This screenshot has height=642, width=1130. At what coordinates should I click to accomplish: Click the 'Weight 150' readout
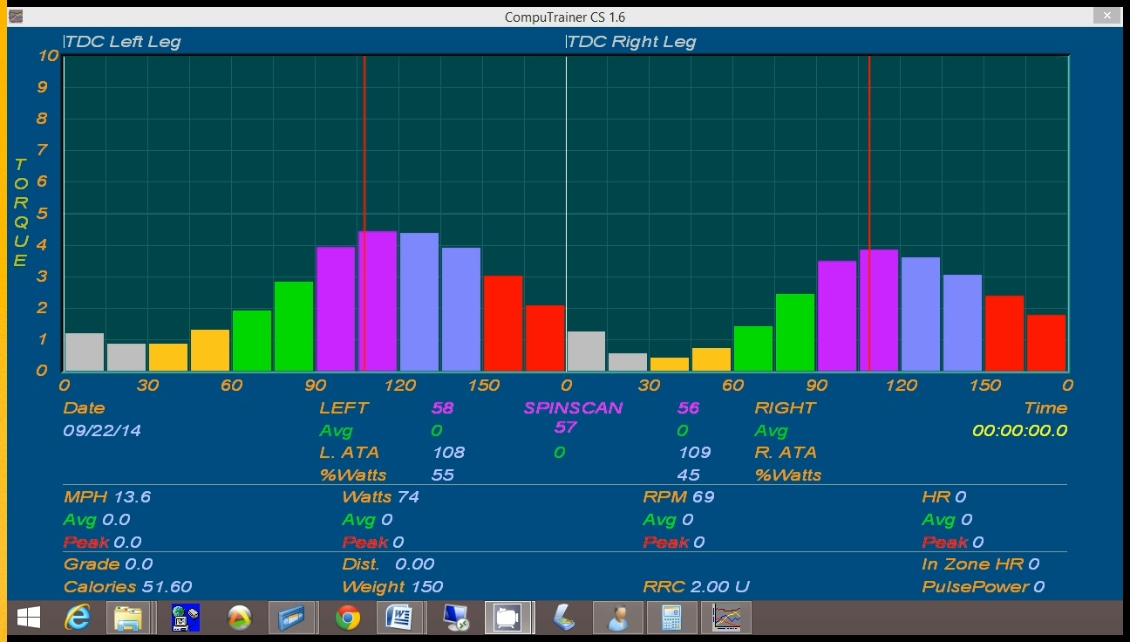tap(392, 587)
